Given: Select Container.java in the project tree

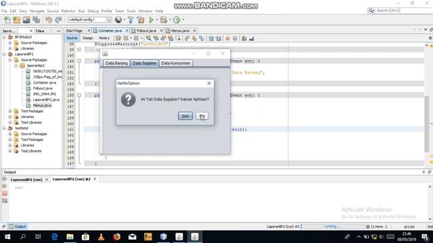Looking at the screenshot, I should (44, 82).
